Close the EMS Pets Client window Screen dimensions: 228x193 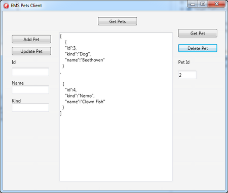pyautogui.click(x=216, y=4)
